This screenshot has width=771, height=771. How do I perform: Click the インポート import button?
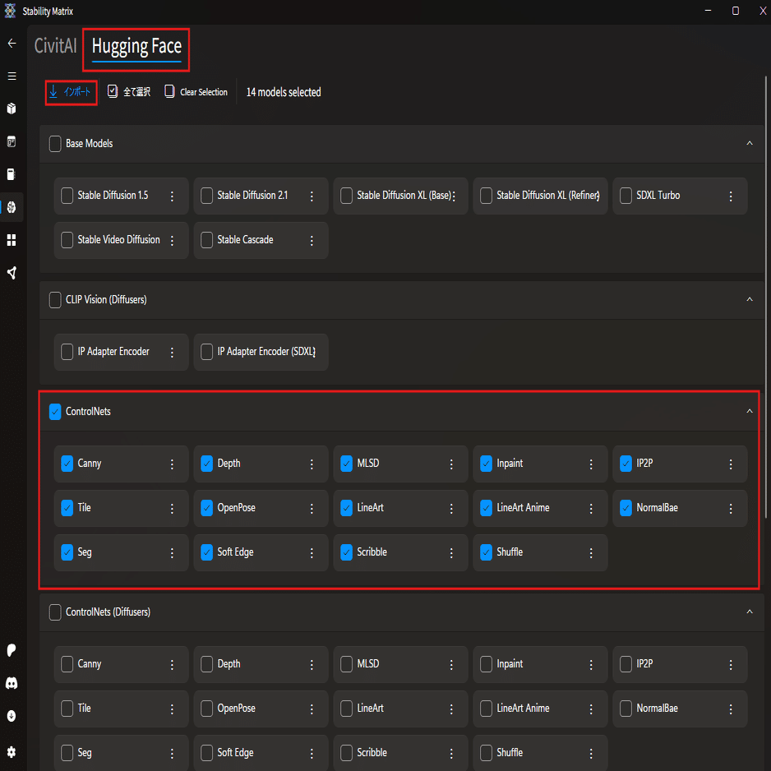click(71, 92)
